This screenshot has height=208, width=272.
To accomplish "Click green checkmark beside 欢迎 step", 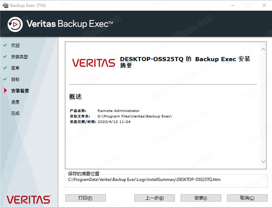I will pyautogui.click(x=5, y=45).
